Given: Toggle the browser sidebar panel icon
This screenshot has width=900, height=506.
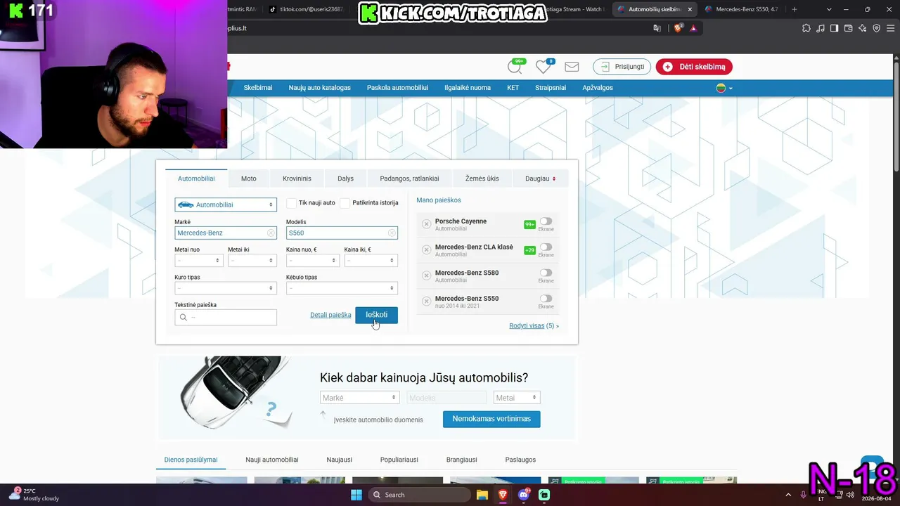Looking at the screenshot, I should 834,28.
